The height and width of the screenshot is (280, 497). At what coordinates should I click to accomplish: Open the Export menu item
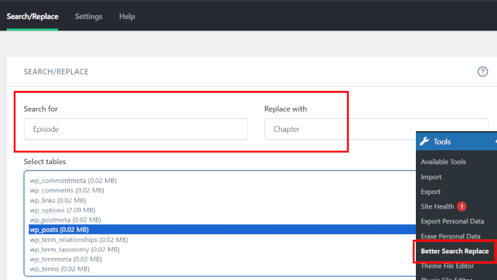tap(430, 192)
